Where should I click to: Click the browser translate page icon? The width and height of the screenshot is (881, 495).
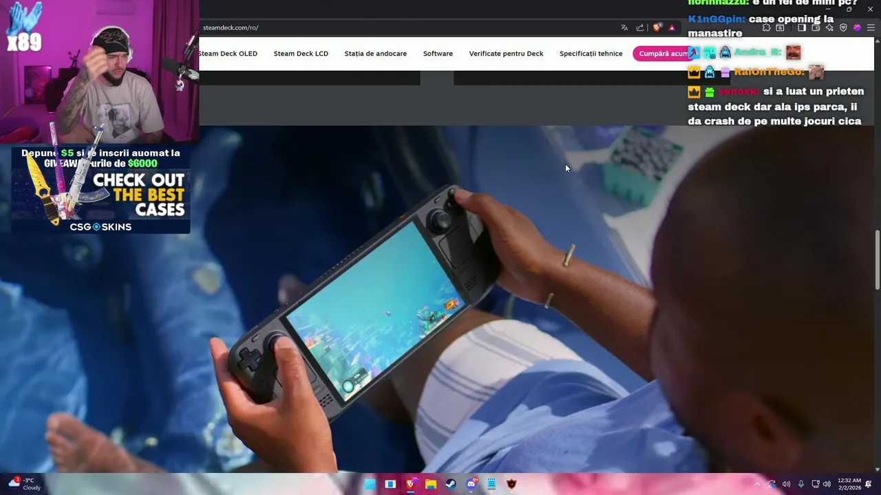(624, 27)
